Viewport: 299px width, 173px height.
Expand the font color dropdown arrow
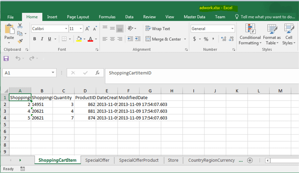[96, 39]
